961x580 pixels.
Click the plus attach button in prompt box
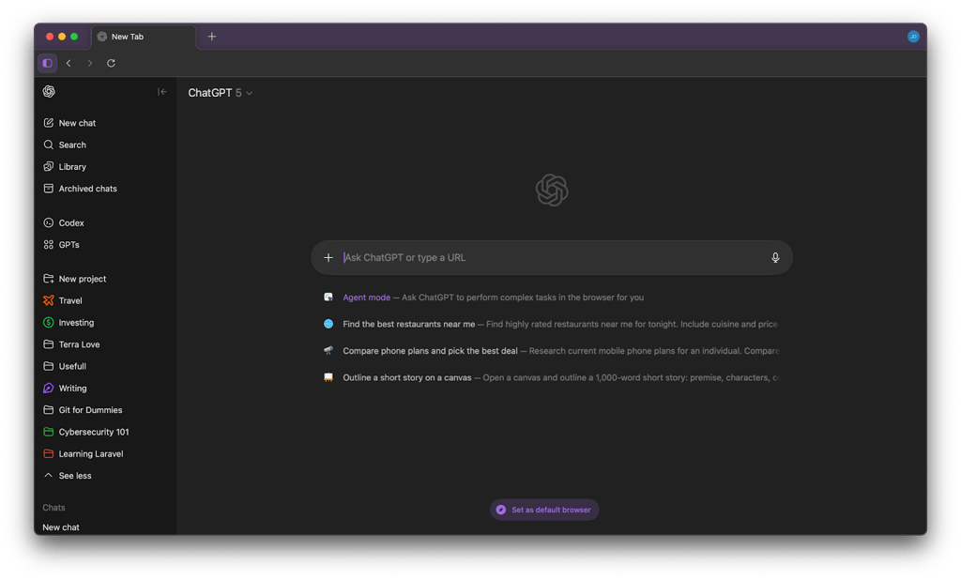click(328, 257)
